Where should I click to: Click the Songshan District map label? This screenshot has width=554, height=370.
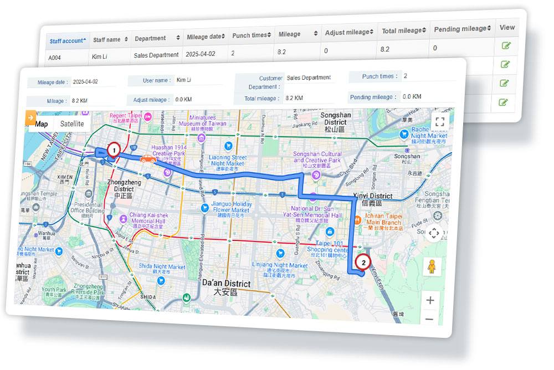click(x=335, y=122)
